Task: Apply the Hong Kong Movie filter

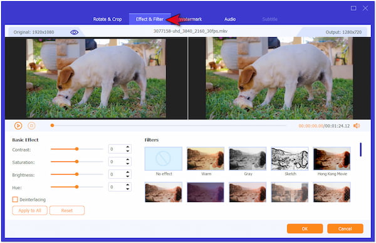Action: (x=332, y=159)
